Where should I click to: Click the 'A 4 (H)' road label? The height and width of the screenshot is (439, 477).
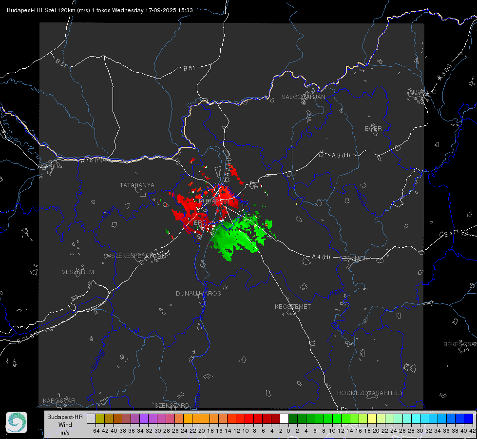click(321, 257)
